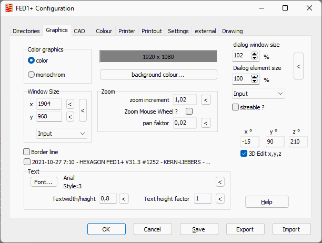322x243 pixels.
Task: Click the '<' button next to pan faktor
Action: 206,123
